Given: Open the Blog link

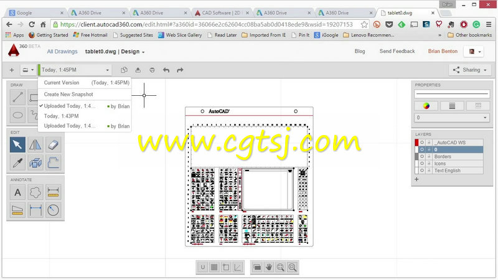Looking at the screenshot, I should 360,51.
